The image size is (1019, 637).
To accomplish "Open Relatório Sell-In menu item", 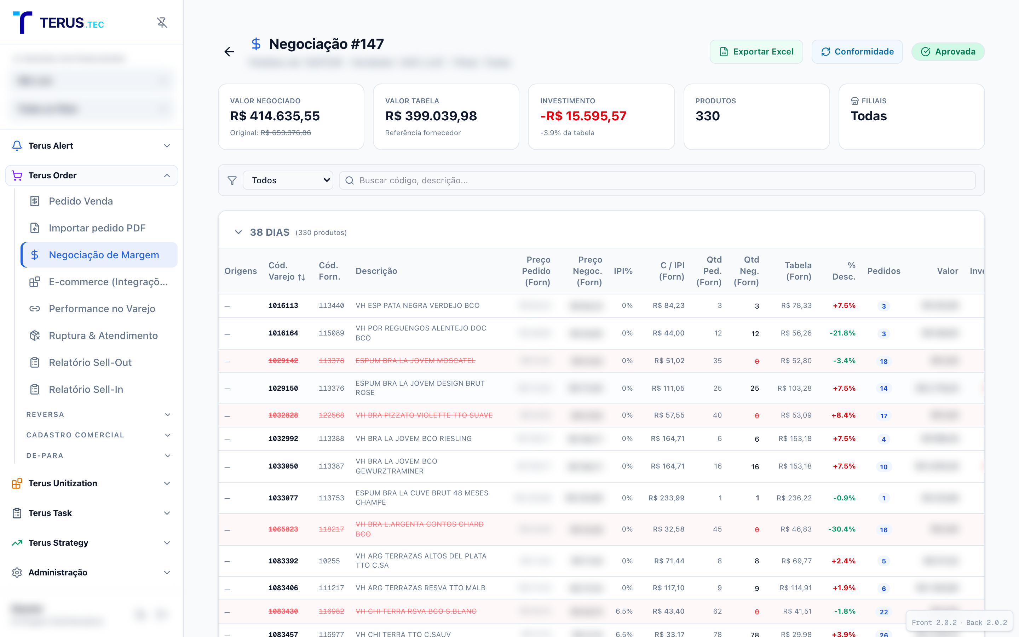I will [99, 389].
